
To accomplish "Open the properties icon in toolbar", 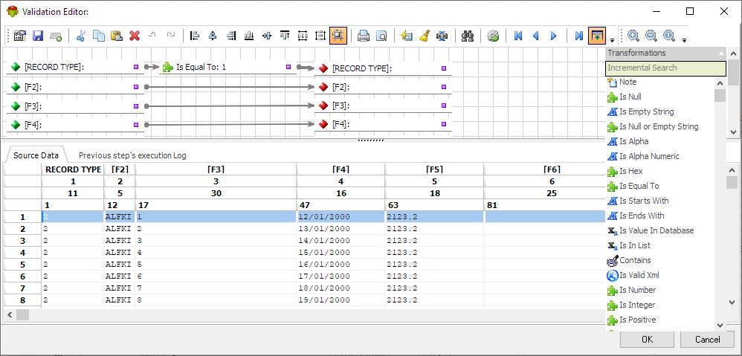I will click(x=20, y=36).
